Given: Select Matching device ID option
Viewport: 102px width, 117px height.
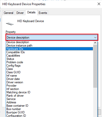Looking at the screenshot, I should coord(49,92).
